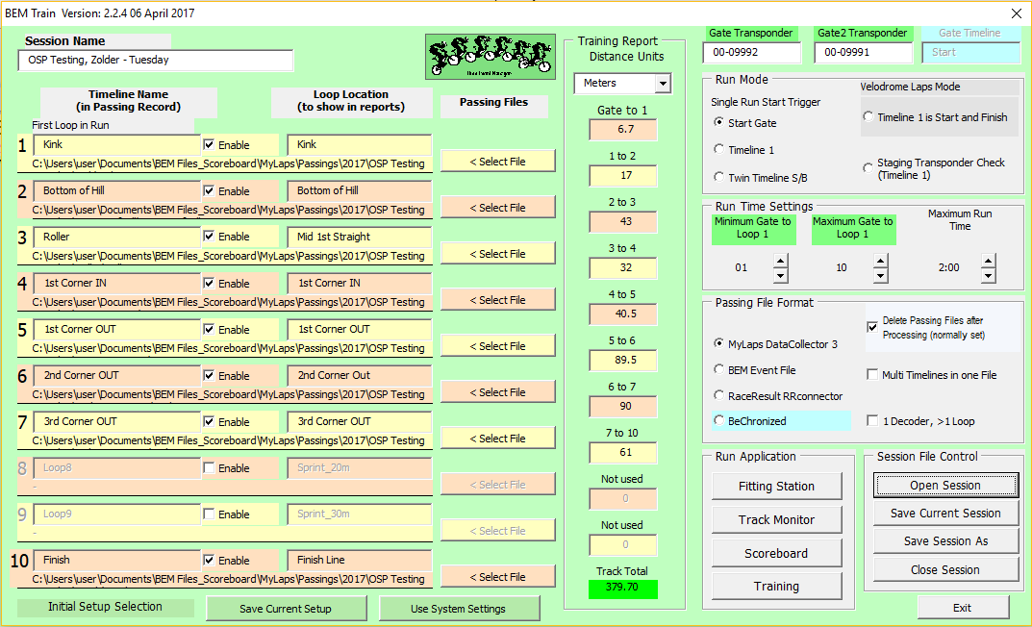Screen dimensions: 1032x627
Task: Select Timeline 1 is Start and Finish
Action: tap(868, 116)
